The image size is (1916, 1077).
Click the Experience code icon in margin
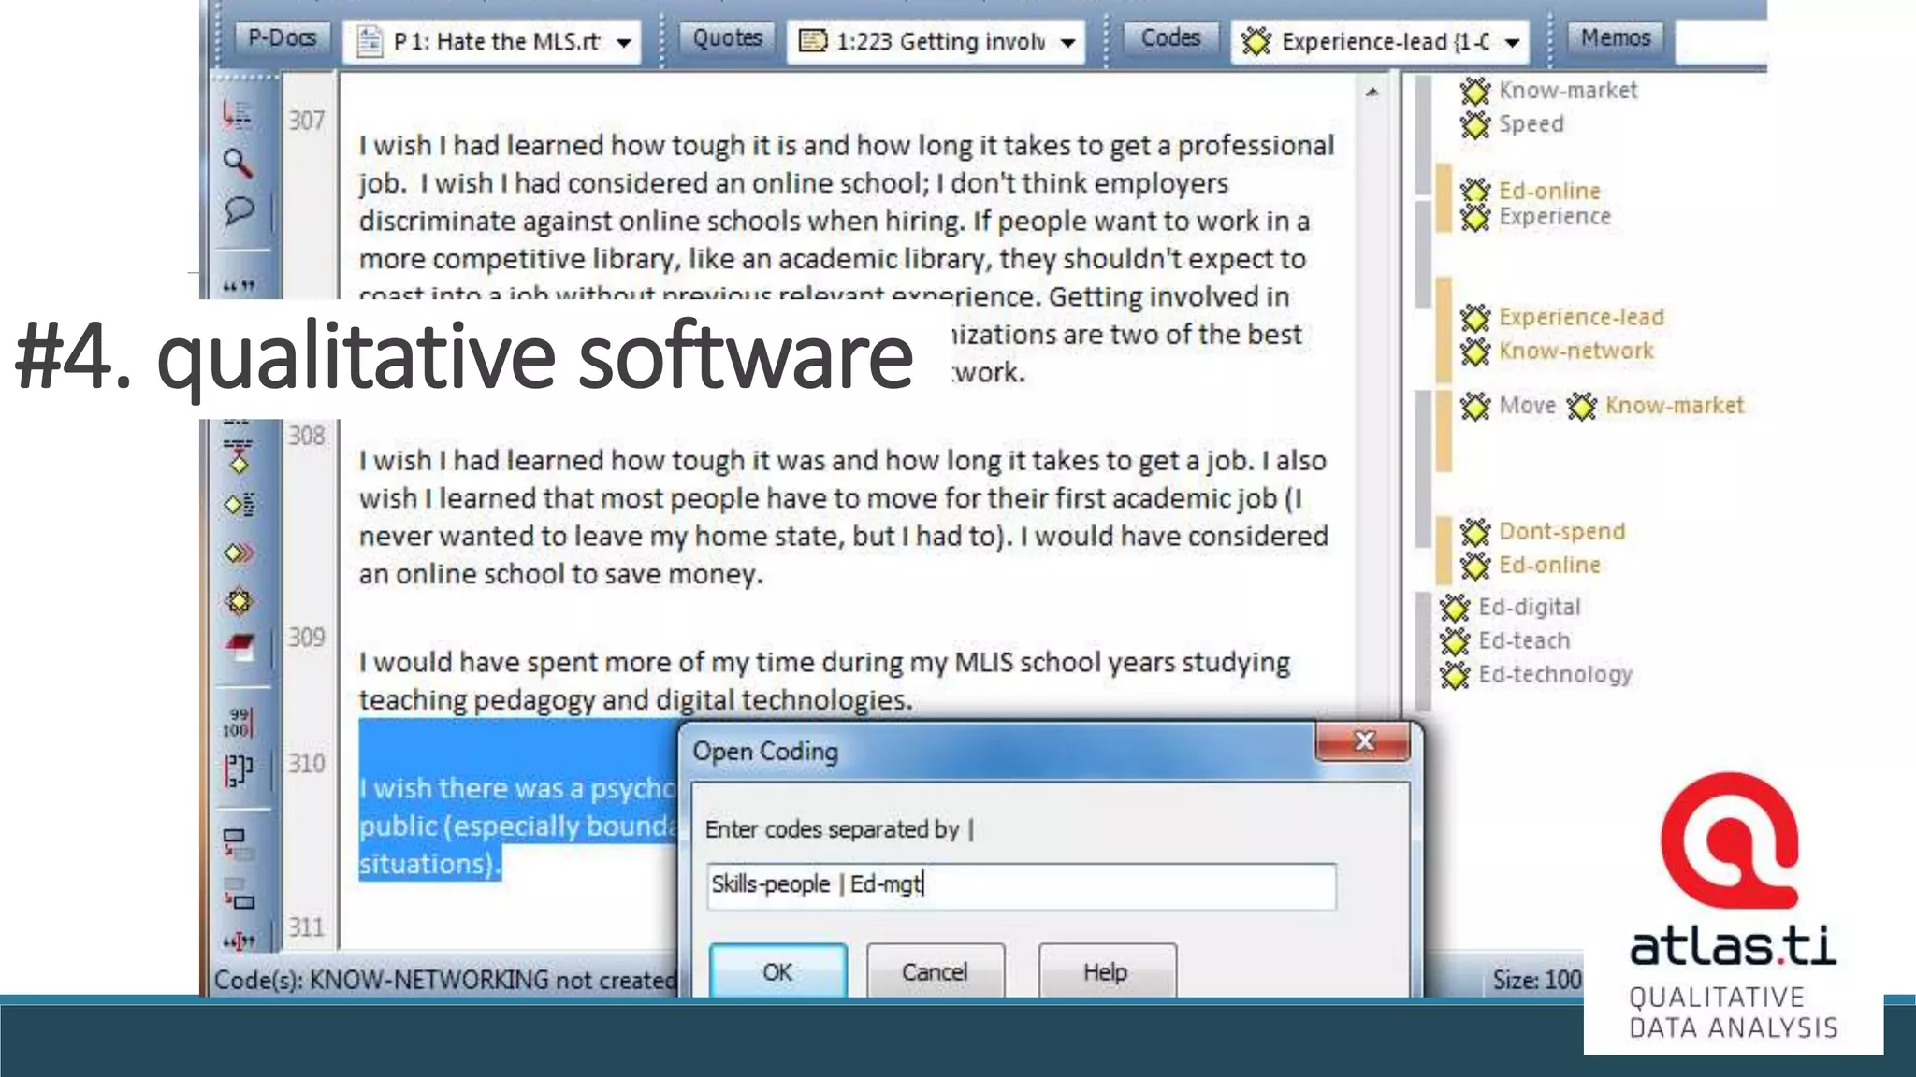pos(1475,218)
